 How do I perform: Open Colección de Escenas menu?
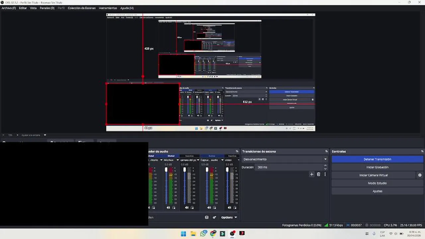click(x=82, y=8)
